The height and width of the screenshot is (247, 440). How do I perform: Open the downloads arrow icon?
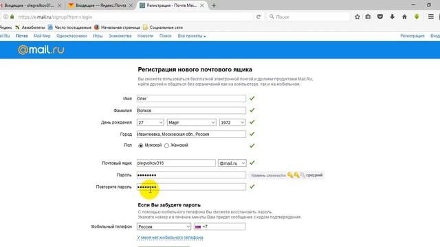(393, 16)
